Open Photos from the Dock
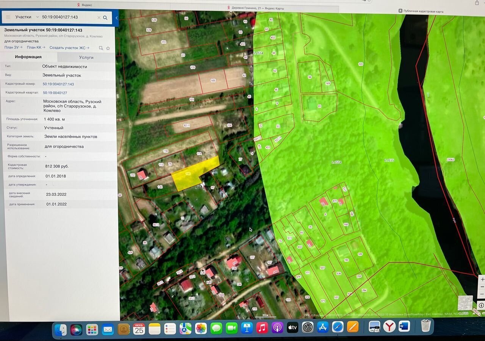Screen dimensions: 485x341 201,328
